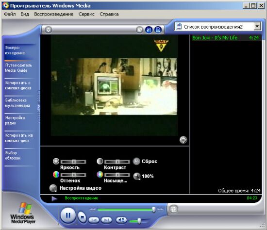Click the Windows Media Player logo
This screenshot has height=230, width=267.
coord(23,213)
